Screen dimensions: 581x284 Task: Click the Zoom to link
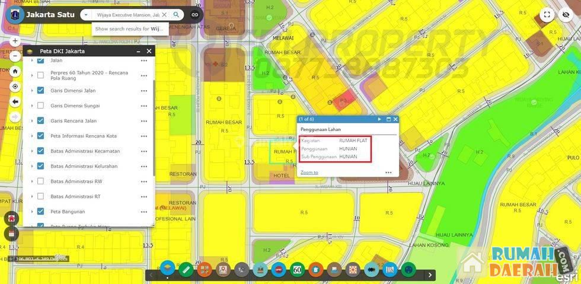309,173
